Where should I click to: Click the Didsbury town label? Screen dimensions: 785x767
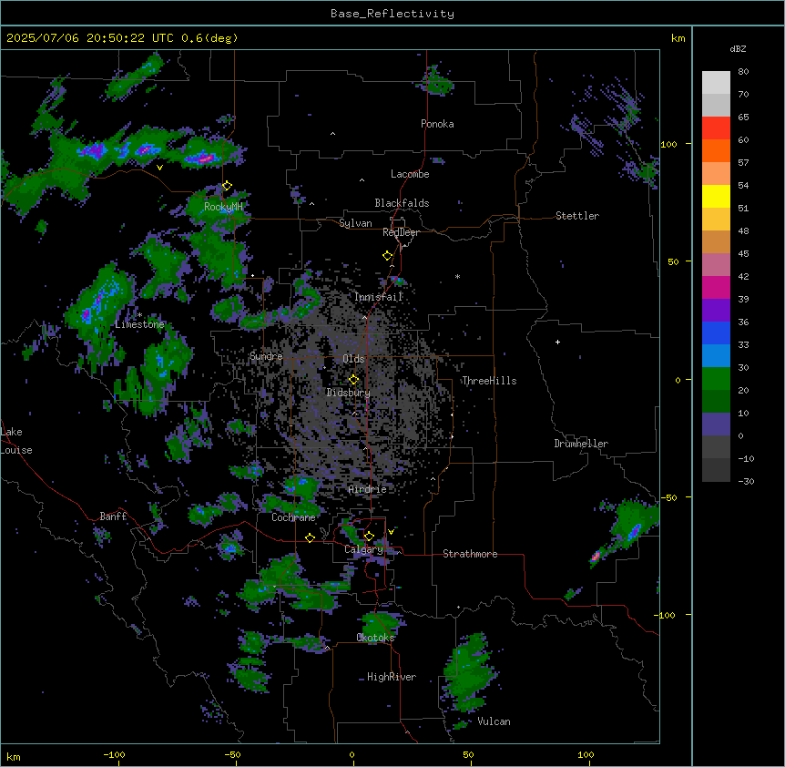click(x=349, y=393)
